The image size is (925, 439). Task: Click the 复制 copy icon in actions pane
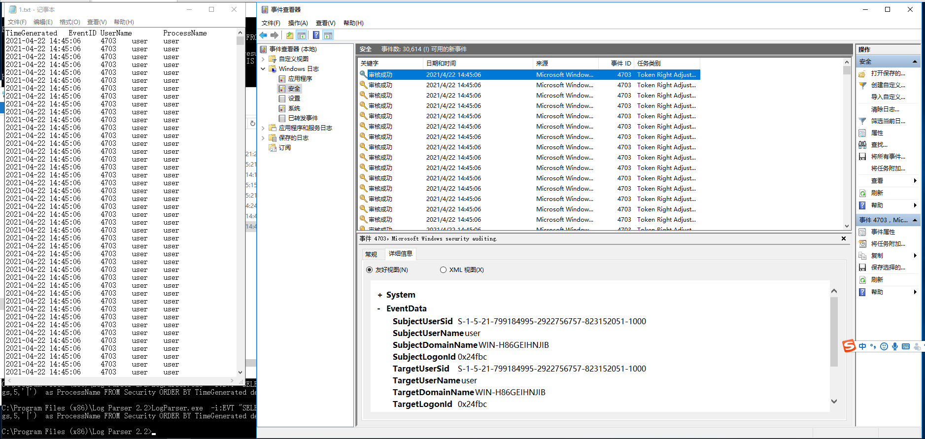click(862, 256)
